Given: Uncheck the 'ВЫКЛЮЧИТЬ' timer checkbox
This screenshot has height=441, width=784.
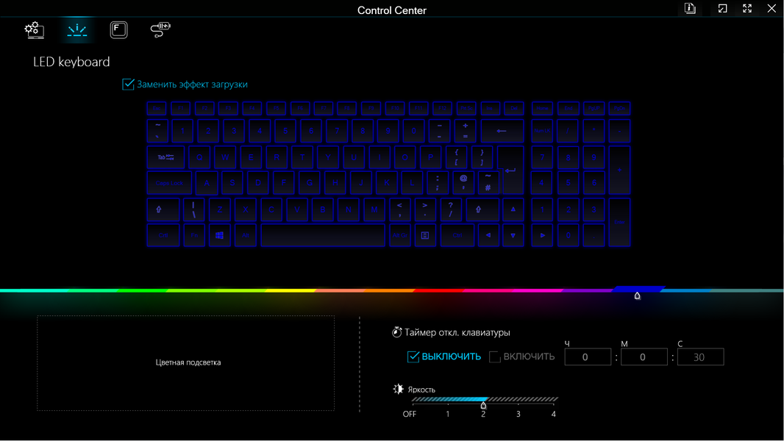Looking at the screenshot, I should pyautogui.click(x=413, y=357).
